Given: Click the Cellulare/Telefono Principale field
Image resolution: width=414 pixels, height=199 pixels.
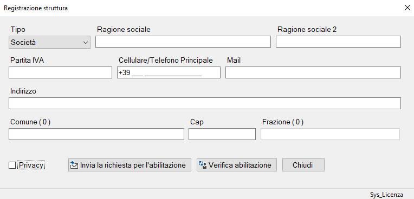Looking at the screenshot, I should (x=169, y=72).
